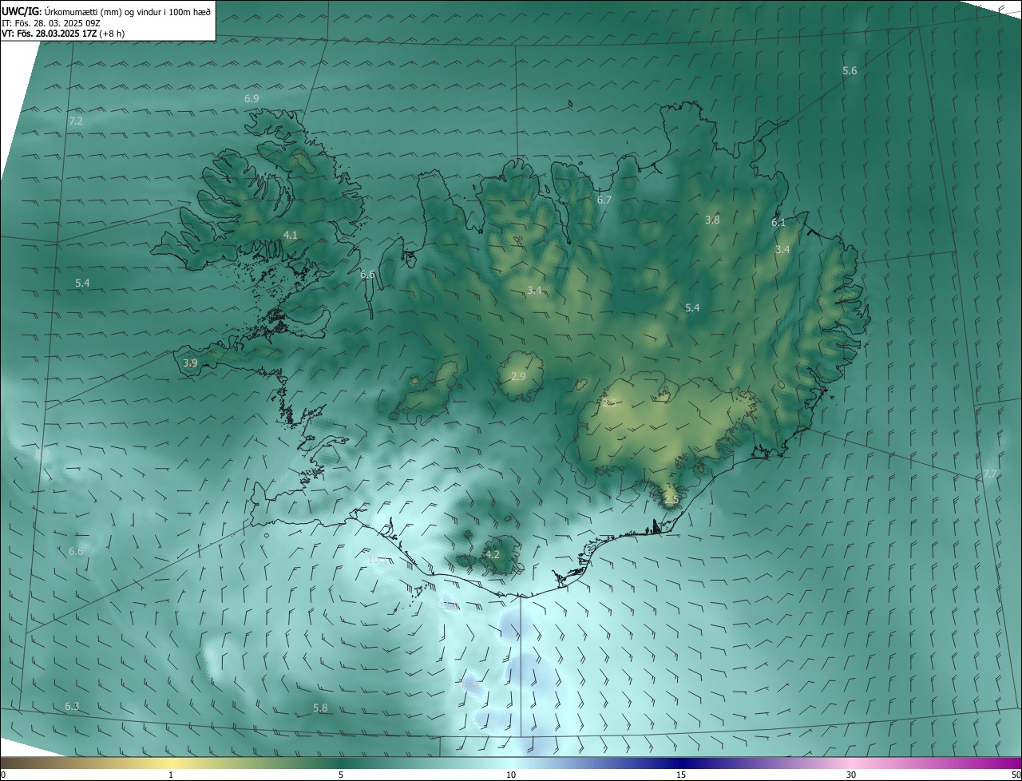Click the 'VT: Fös. 28.03.2025 17Z (+8 h)' line
The height and width of the screenshot is (781, 1022).
coord(63,34)
